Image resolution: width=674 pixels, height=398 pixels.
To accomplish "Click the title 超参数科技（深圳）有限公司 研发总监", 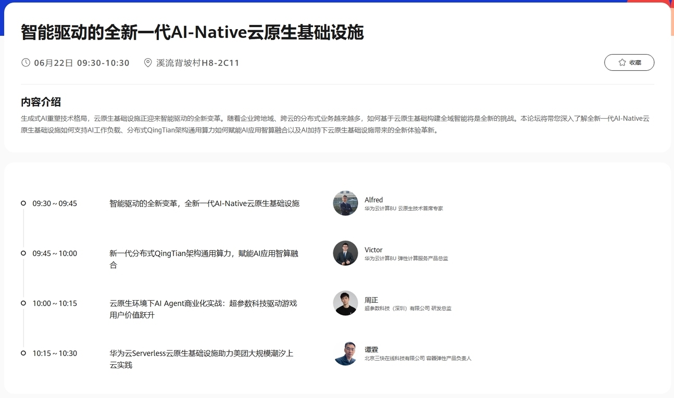I will [408, 309].
